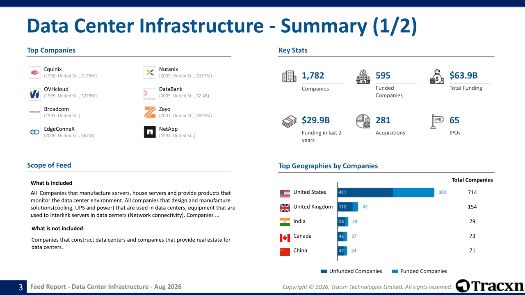Click the United States flag
525x295 pixels.
tap(285, 193)
